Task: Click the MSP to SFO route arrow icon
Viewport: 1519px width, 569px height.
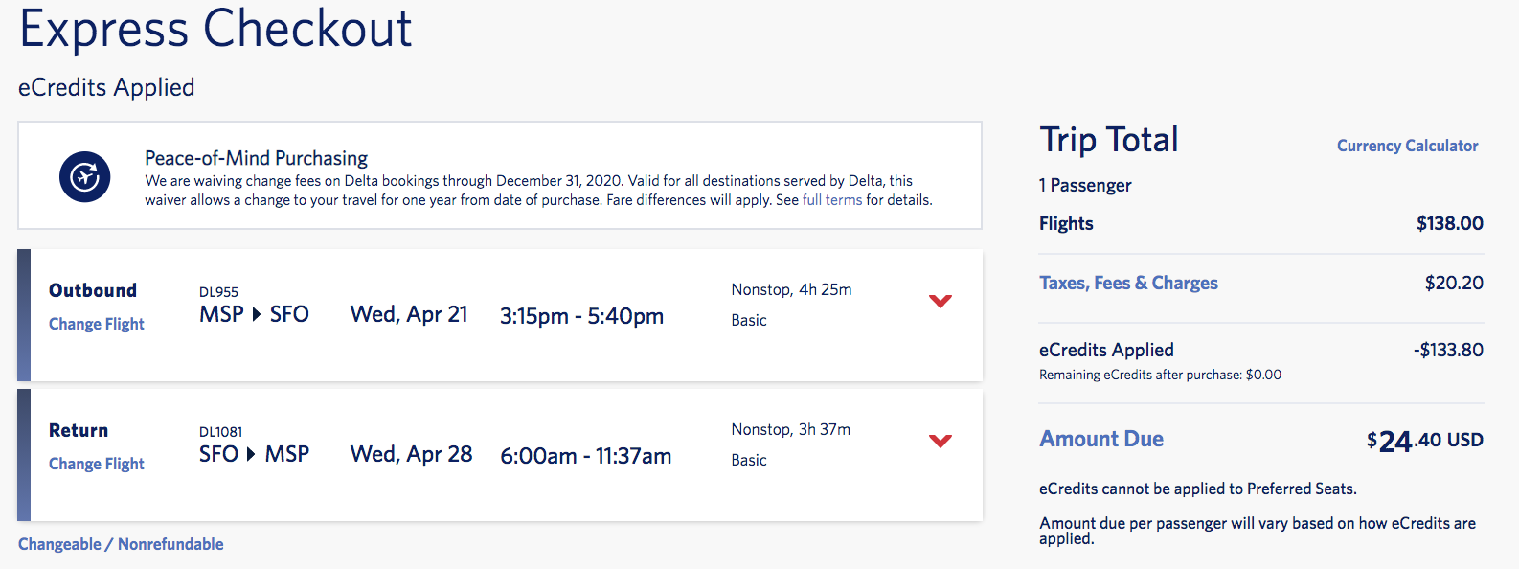Action: (x=255, y=313)
